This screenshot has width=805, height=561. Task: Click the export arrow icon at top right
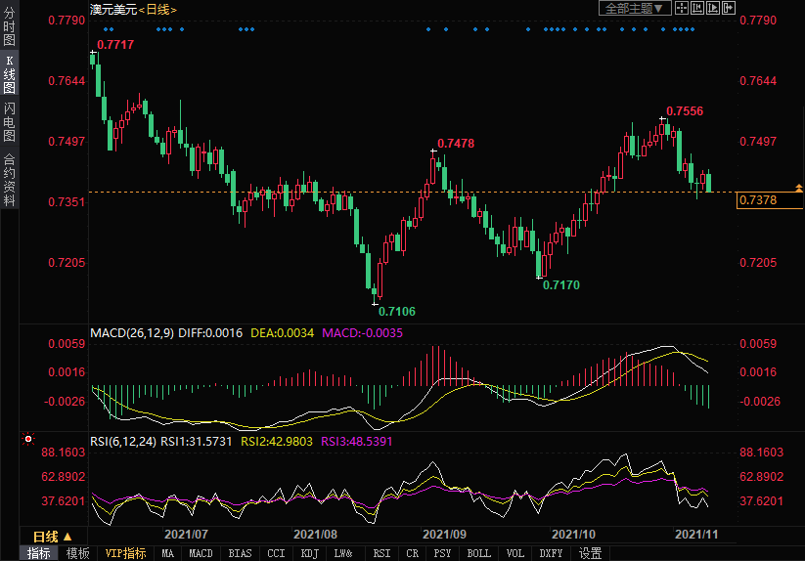728,8
